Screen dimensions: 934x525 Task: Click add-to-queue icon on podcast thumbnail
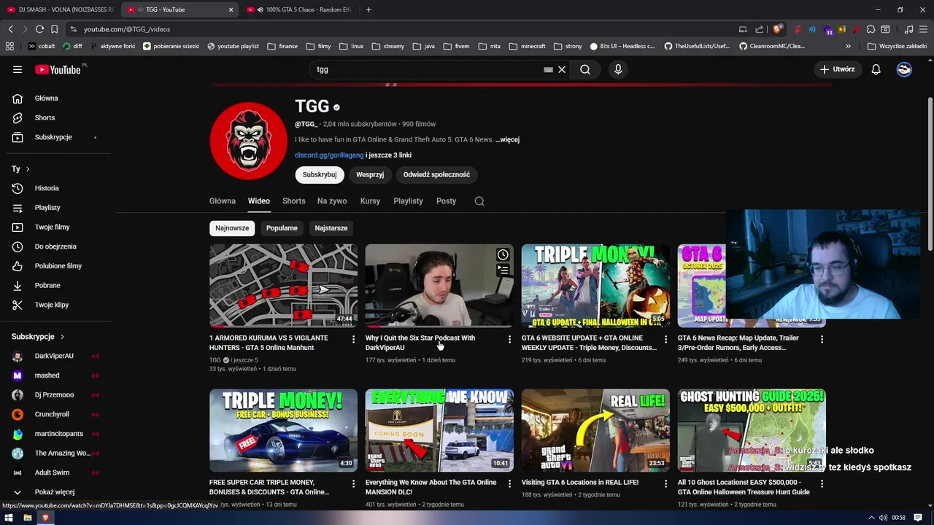click(503, 270)
